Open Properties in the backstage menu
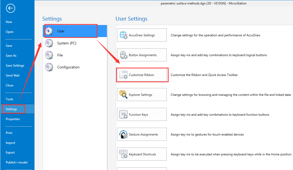 [13, 119]
